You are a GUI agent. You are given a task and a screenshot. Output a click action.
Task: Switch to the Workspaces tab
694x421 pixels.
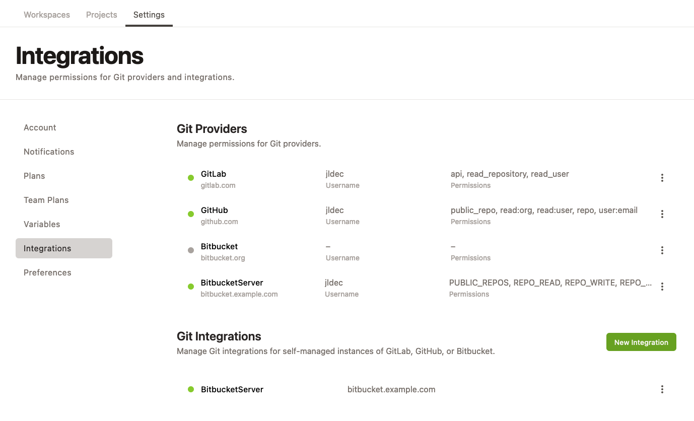pos(46,15)
